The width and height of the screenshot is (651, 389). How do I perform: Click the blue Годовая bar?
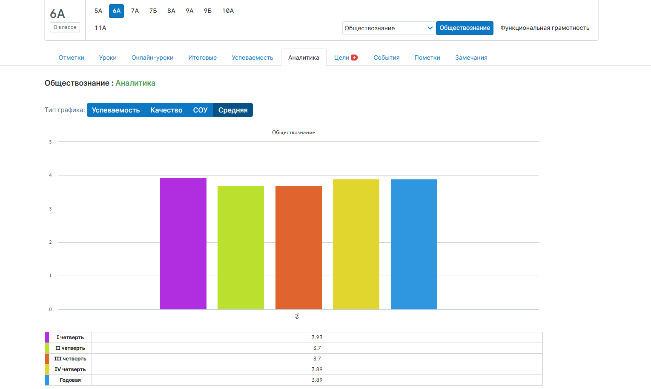click(x=414, y=244)
